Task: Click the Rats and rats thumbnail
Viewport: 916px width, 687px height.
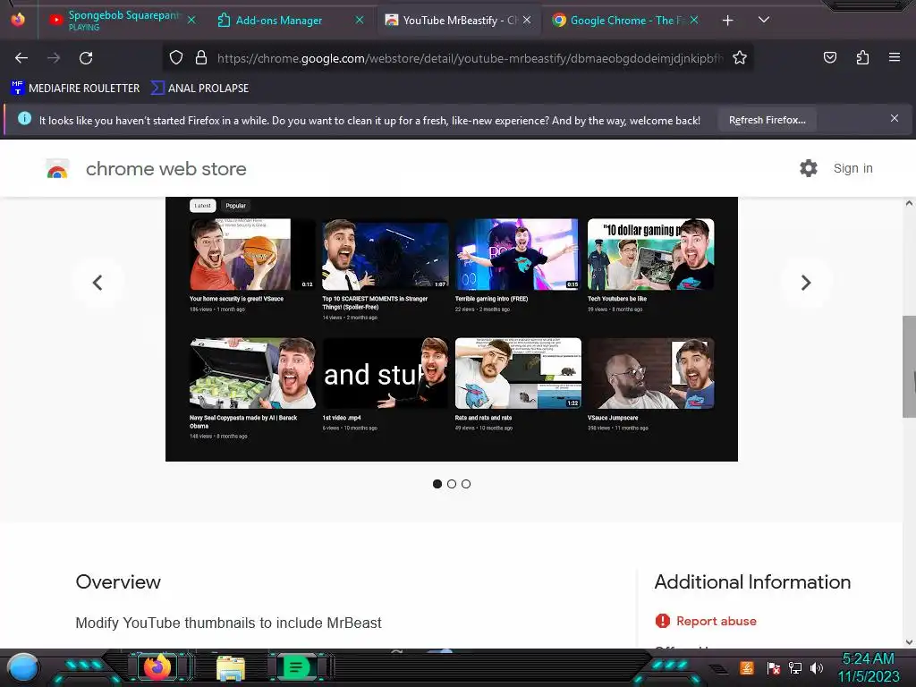Action: (x=518, y=373)
